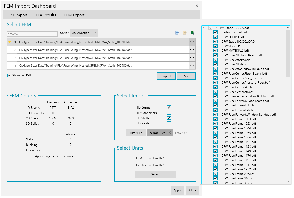Switch to the FEM Import tab
This screenshot has height=198, width=294.
point(17,15)
